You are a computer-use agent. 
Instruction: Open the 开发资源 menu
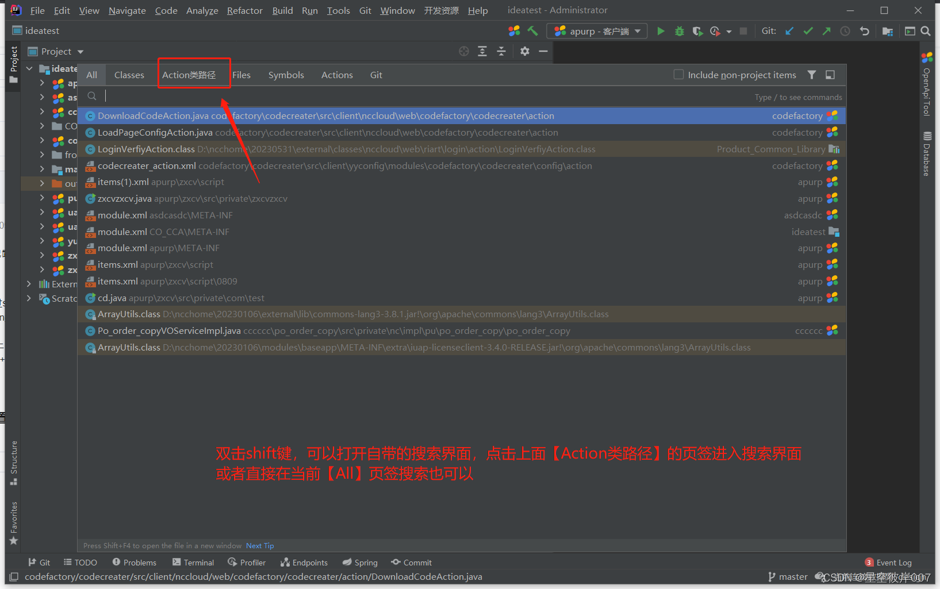point(441,10)
